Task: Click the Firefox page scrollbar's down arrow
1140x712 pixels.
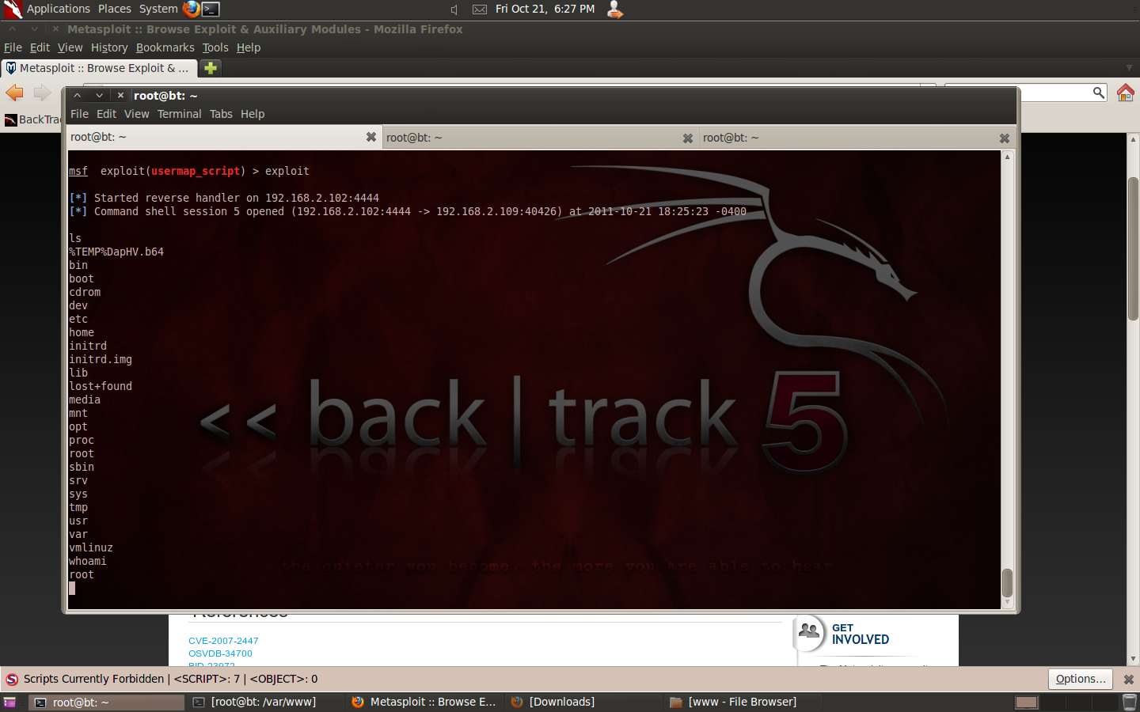Action: [x=1133, y=658]
